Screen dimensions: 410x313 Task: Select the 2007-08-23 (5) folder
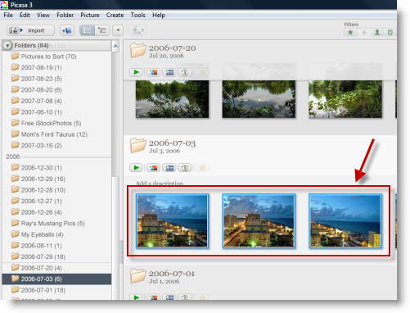tap(56, 79)
